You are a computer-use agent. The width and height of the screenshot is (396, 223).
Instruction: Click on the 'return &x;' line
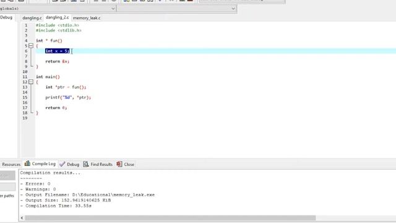coord(58,61)
